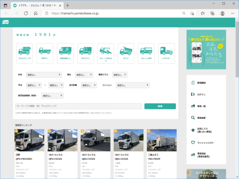The height and width of the screenshot is (179, 239).
Task: View site security information lock icon
Action: [47, 13]
